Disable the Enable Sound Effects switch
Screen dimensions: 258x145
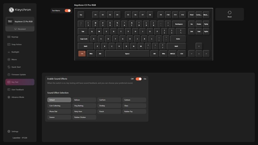point(139,79)
